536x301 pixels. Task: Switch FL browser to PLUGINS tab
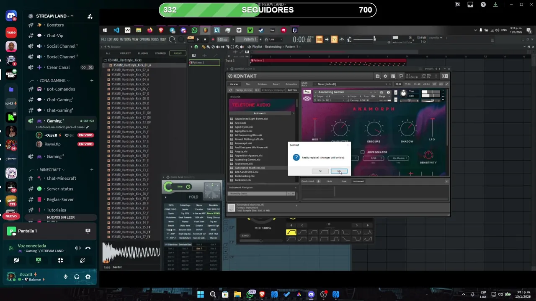[143, 53]
